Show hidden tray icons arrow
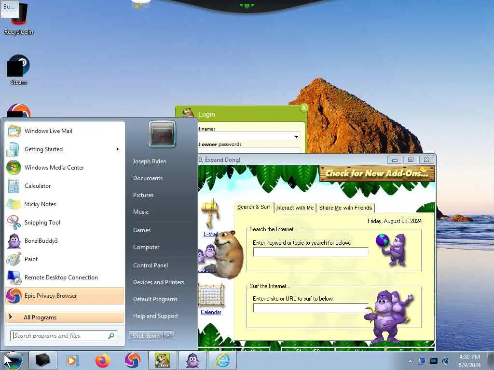 click(x=410, y=361)
